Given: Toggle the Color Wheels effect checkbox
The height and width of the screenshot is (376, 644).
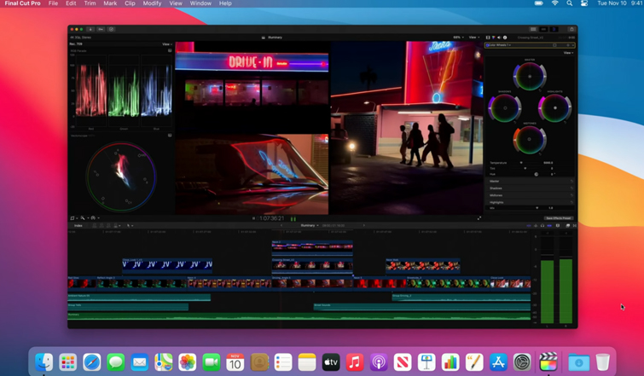Looking at the screenshot, I should pos(490,45).
